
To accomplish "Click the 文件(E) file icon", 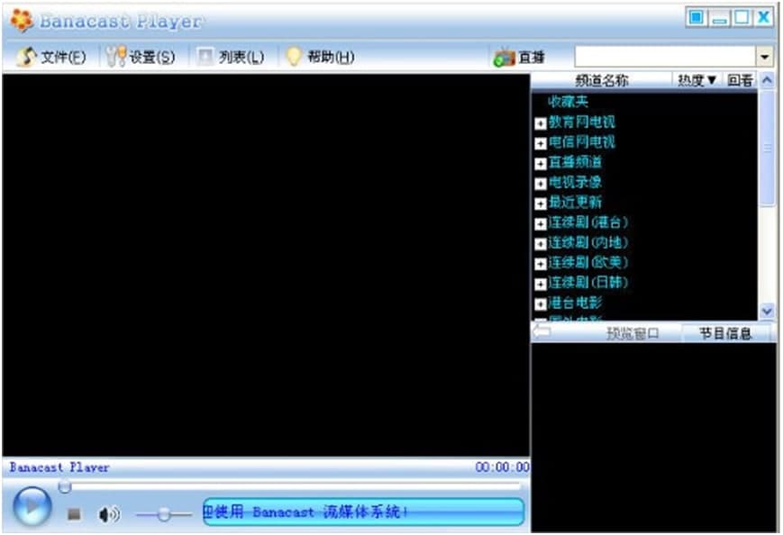I will pyautogui.click(x=28, y=54).
